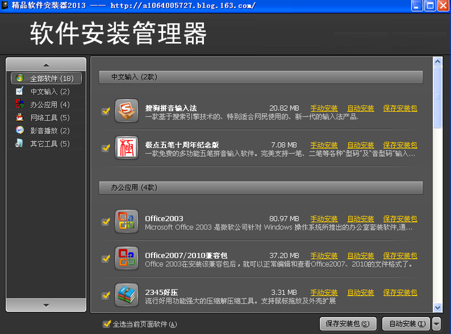
Task: Open 办公应用 (4) category
Action: coord(46,105)
